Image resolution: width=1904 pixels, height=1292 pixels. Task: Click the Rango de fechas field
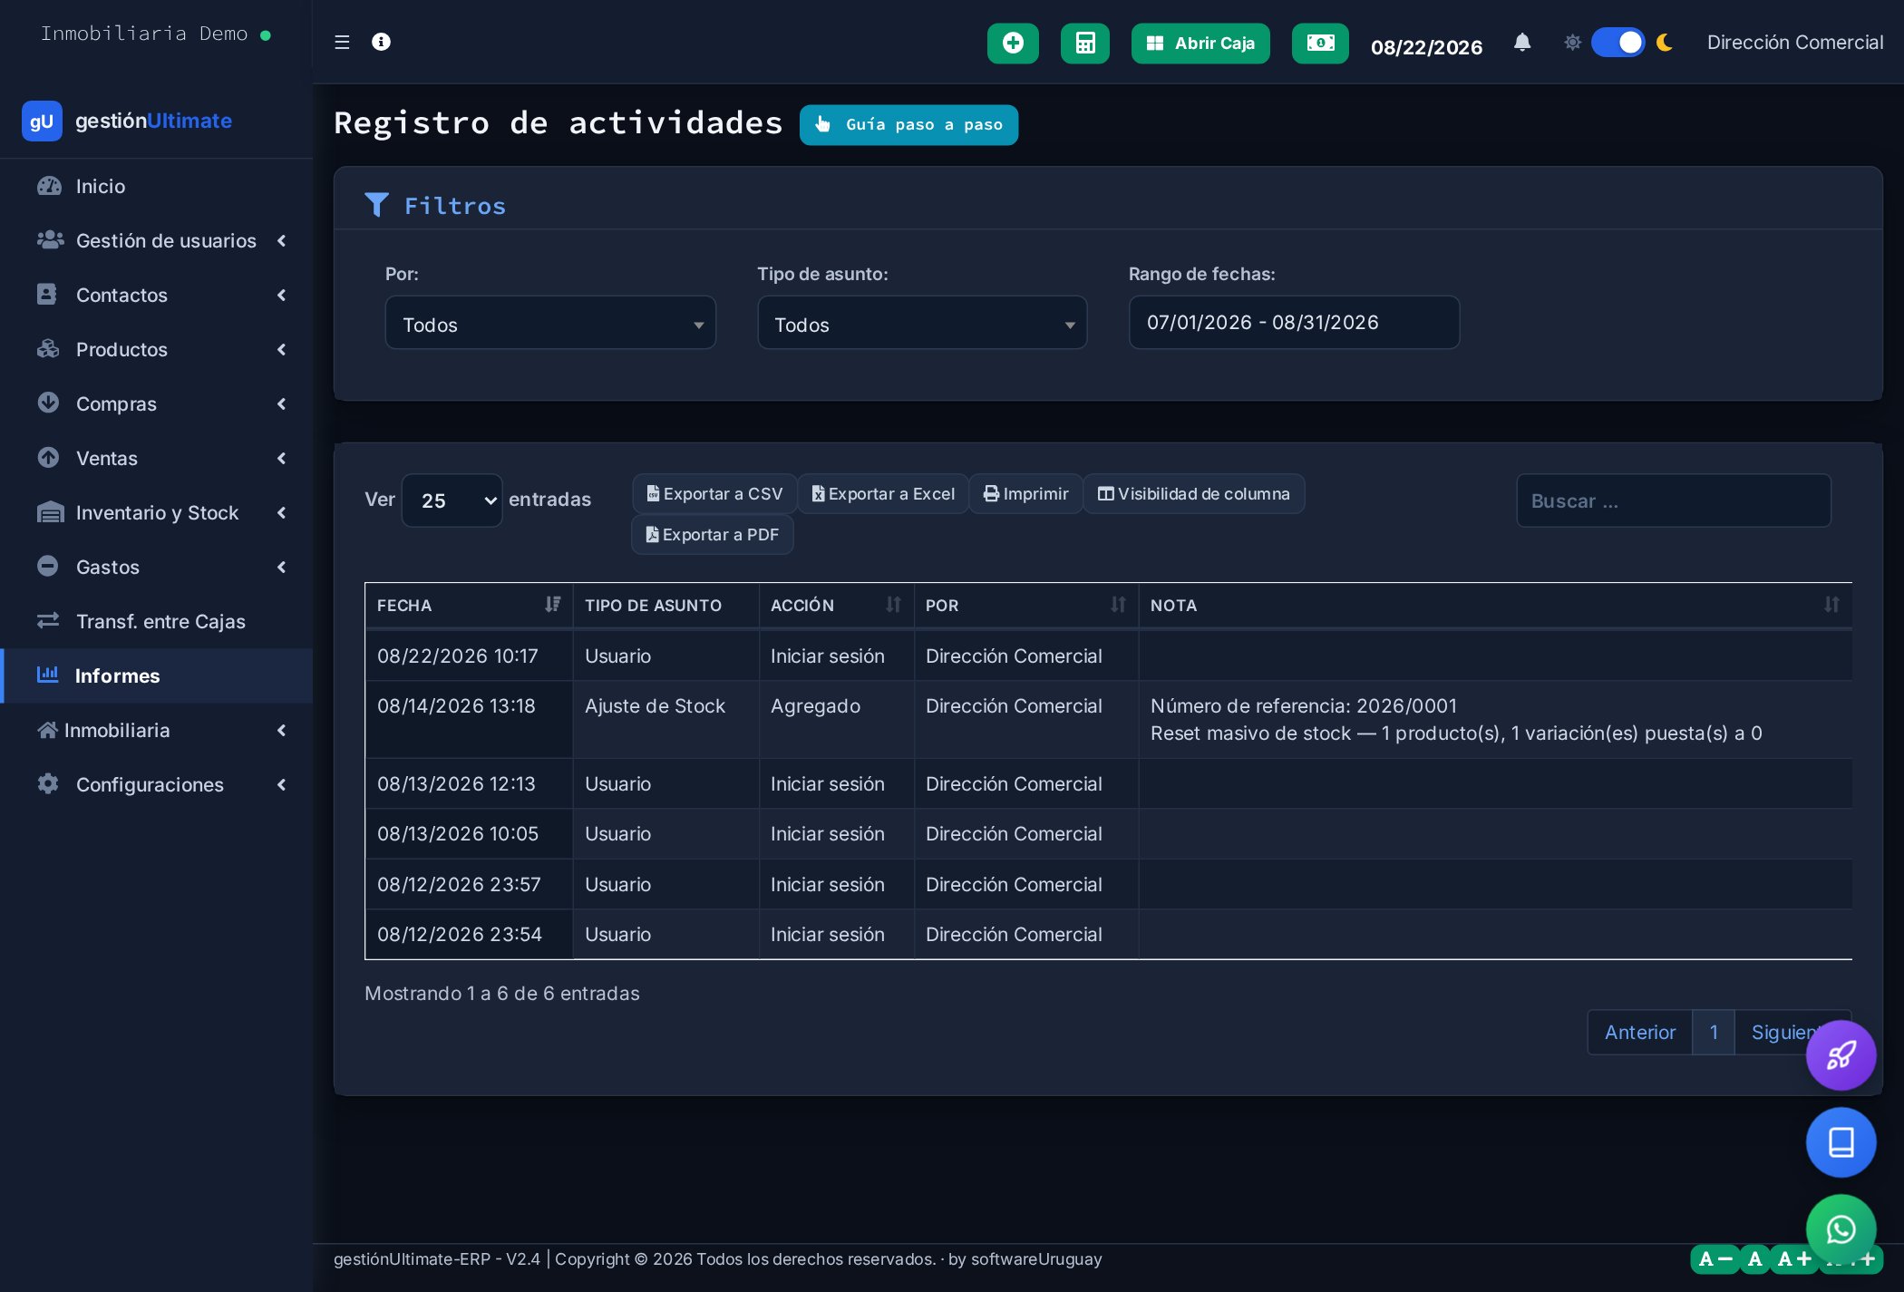(x=1294, y=323)
